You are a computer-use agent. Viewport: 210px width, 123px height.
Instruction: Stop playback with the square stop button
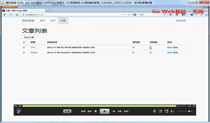pyautogui.click(x=96, y=111)
